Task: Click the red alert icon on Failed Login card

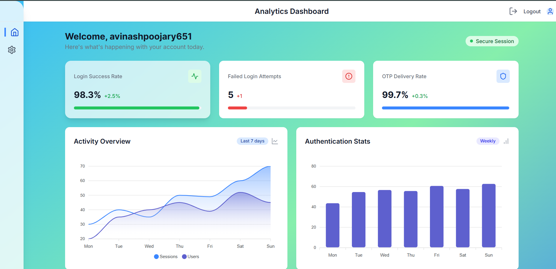Action: 349,76
